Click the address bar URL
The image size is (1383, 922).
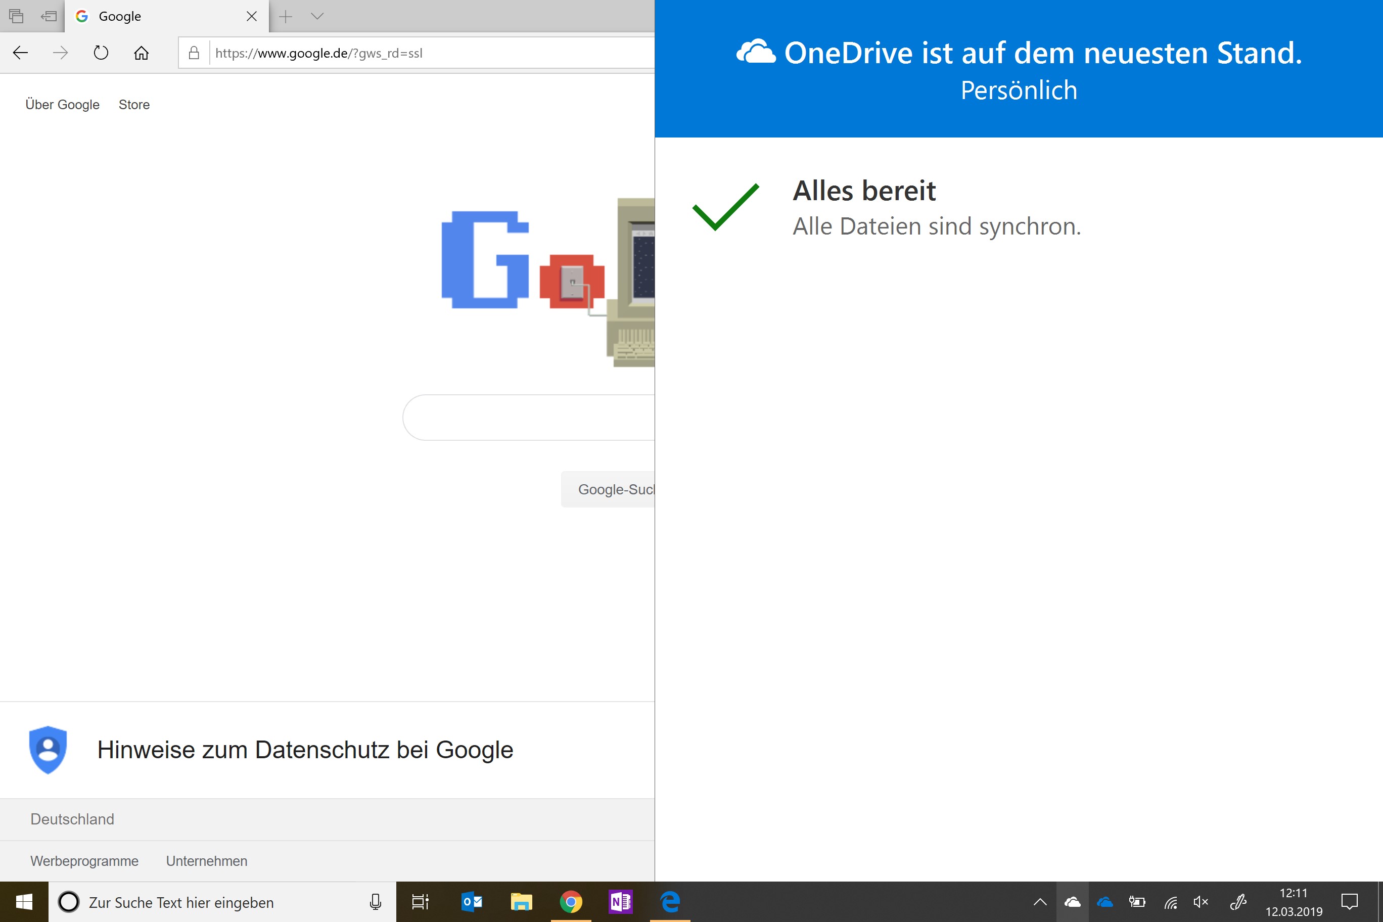click(318, 53)
